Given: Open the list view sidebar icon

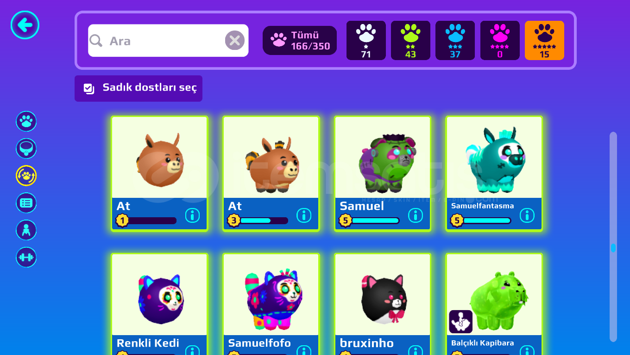Looking at the screenshot, I should coord(26,203).
